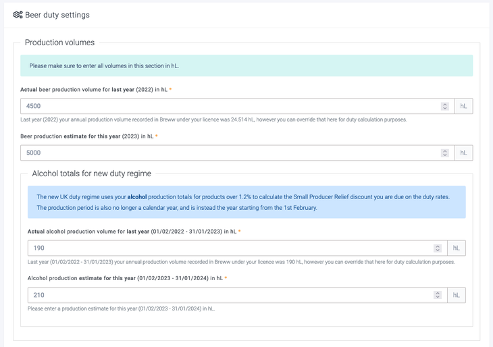Click 'Alcohol totals for new duty regime' heading
This screenshot has height=347, width=493.
pyautogui.click(x=91, y=173)
